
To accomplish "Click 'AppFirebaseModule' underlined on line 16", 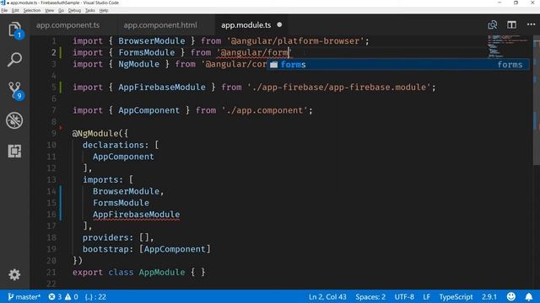I will [136, 215].
